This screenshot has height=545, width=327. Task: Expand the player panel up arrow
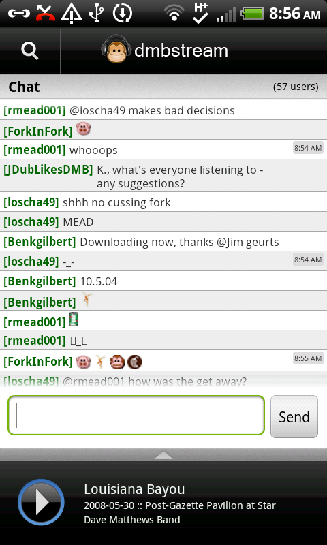click(163, 454)
